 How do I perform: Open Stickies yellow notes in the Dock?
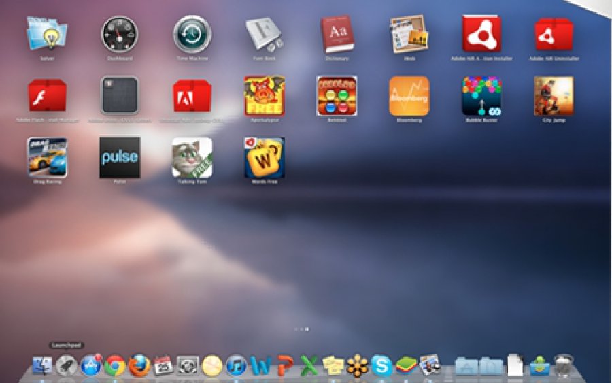point(333,366)
